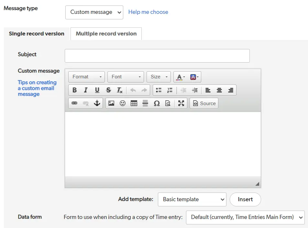
Task: Switch editor to Source view
Action: point(204,103)
